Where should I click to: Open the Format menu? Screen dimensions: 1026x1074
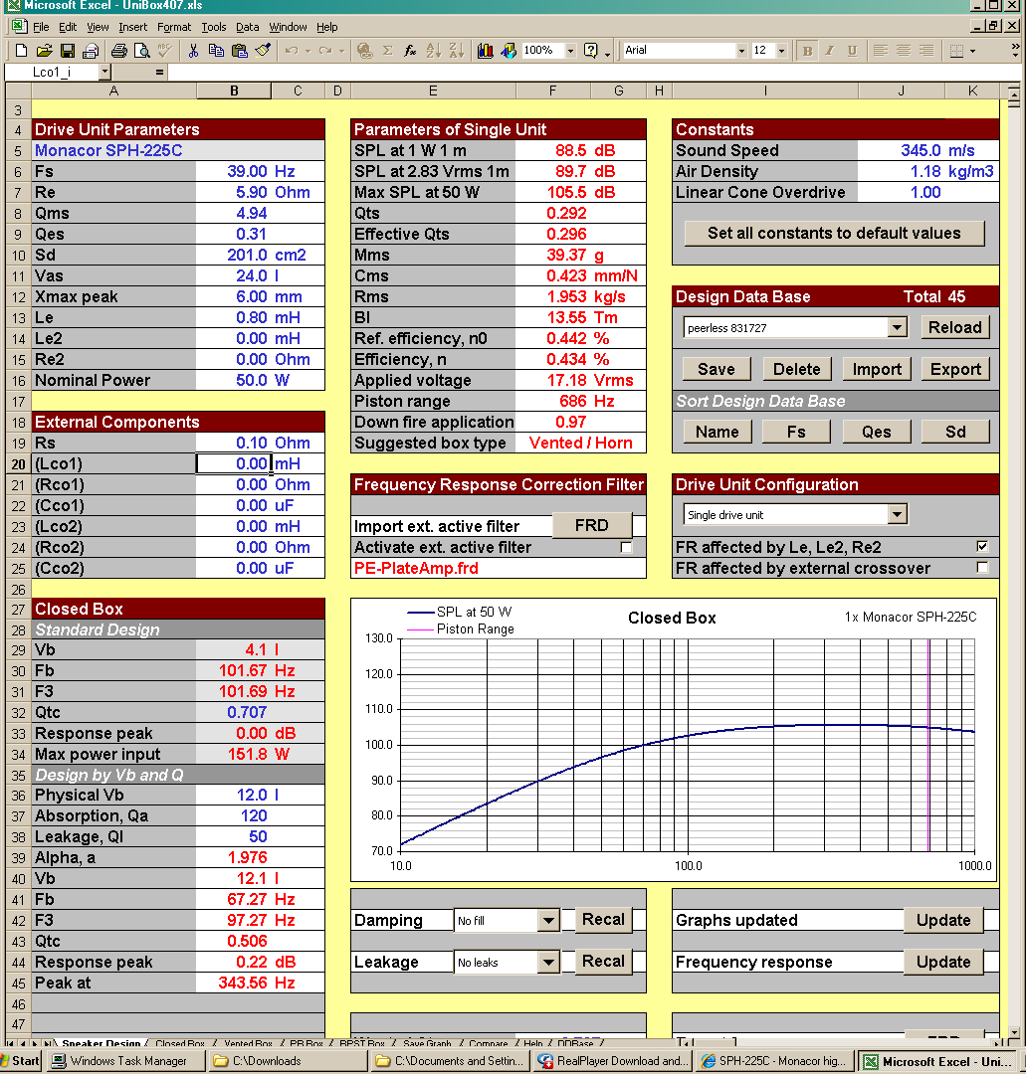tap(174, 27)
